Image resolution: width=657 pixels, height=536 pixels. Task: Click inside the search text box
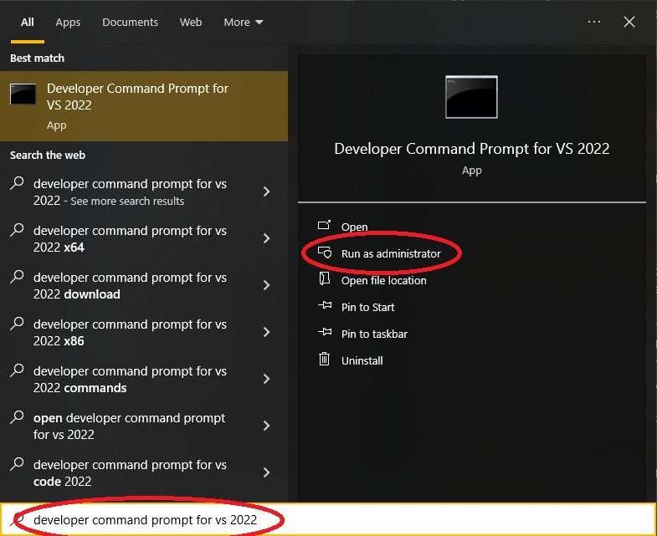pos(335,520)
